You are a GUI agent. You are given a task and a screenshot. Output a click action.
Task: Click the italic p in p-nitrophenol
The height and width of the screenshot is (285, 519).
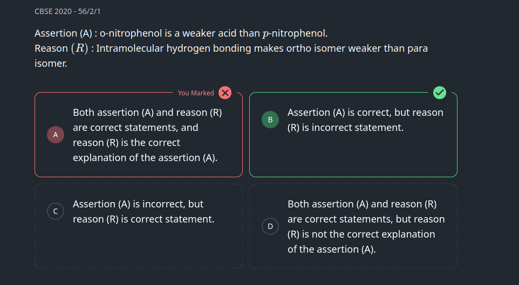(x=265, y=34)
